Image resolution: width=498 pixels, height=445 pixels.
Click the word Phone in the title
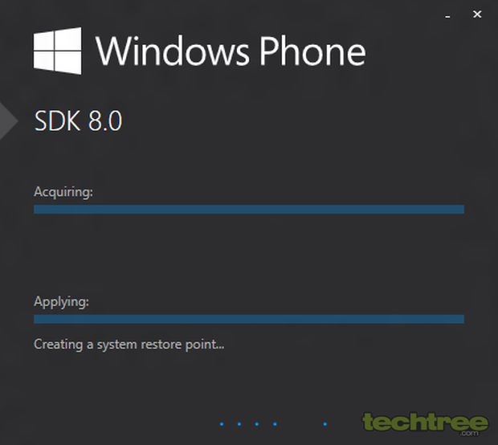click(x=312, y=51)
